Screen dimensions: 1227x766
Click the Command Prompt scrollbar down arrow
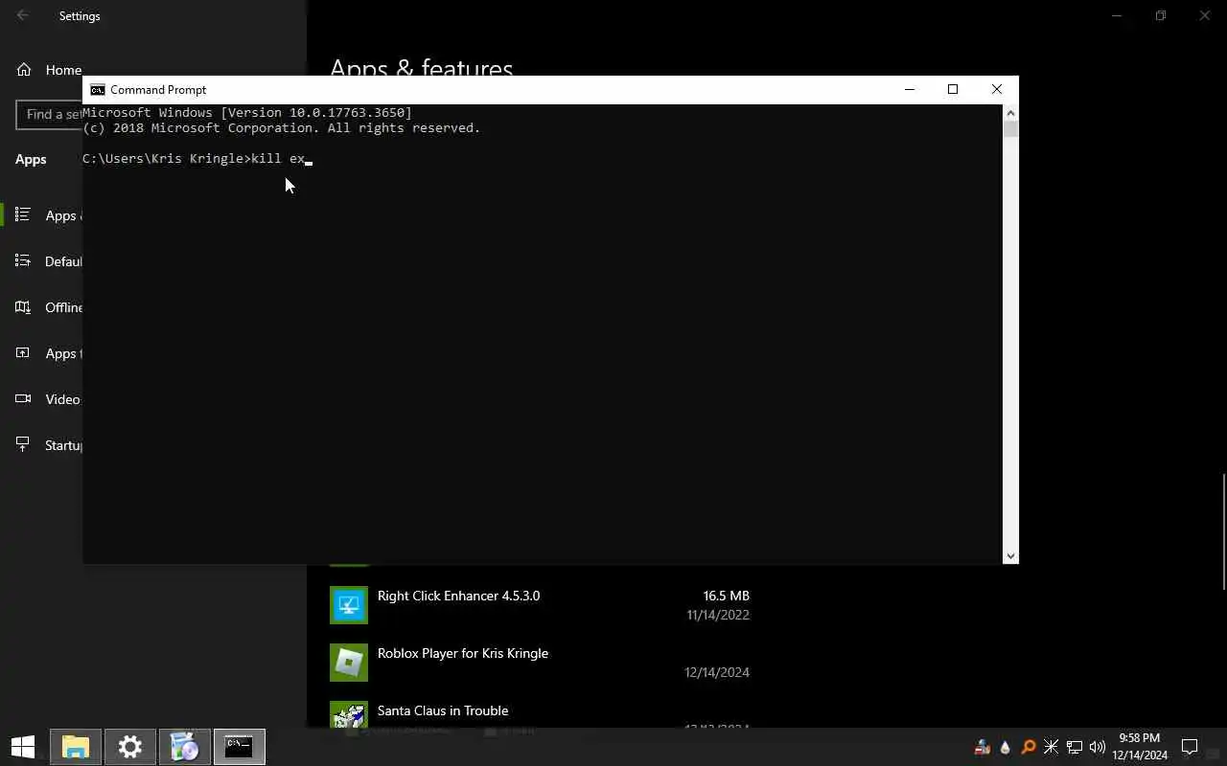[1010, 555]
